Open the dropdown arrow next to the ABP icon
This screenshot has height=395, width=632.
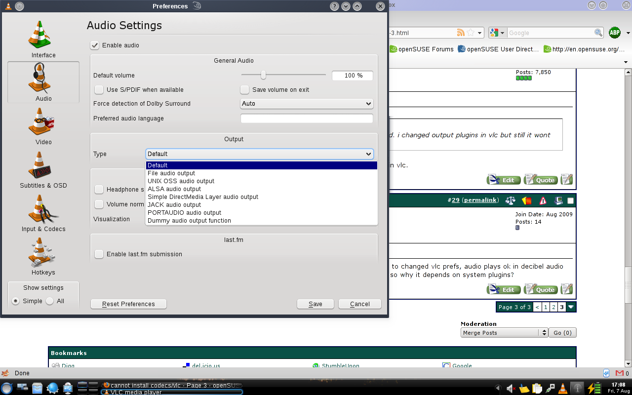[629, 33]
